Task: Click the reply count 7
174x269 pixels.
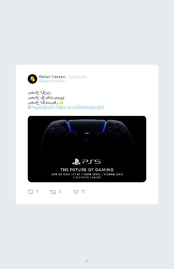Action: [37, 192]
